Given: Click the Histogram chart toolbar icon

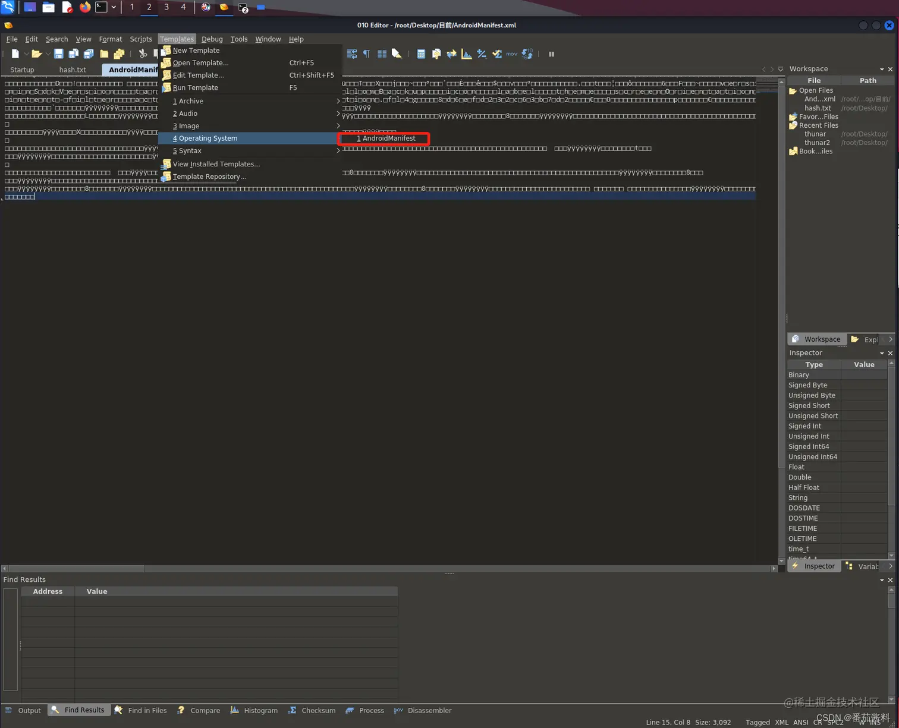Looking at the screenshot, I should 467,53.
